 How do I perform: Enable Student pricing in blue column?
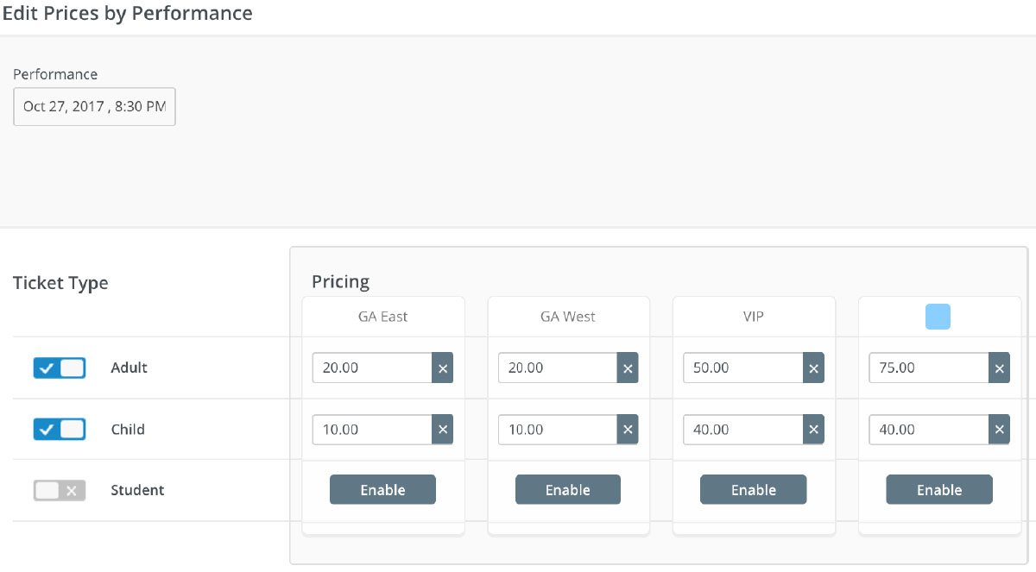(x=938, y=490)
